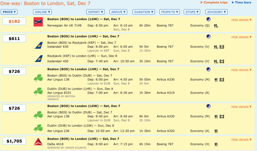This screenshot has height=151, width=257.
Task: Click the Aer Lingus 138 flight name
Action: pyautogui.click(x=58, y=116)
